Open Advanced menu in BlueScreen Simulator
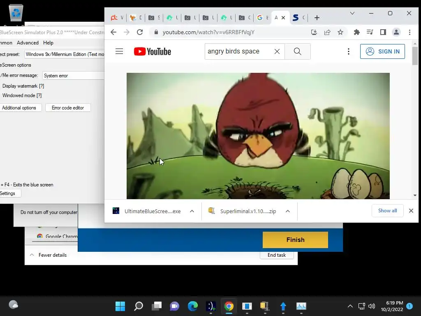The width and height of the screenshot is (421, 316). pos(28,43)
